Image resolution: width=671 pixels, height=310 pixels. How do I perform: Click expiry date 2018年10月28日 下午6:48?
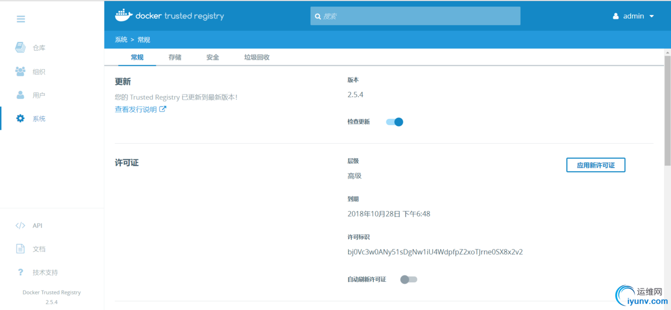click(x=389, y=214)
